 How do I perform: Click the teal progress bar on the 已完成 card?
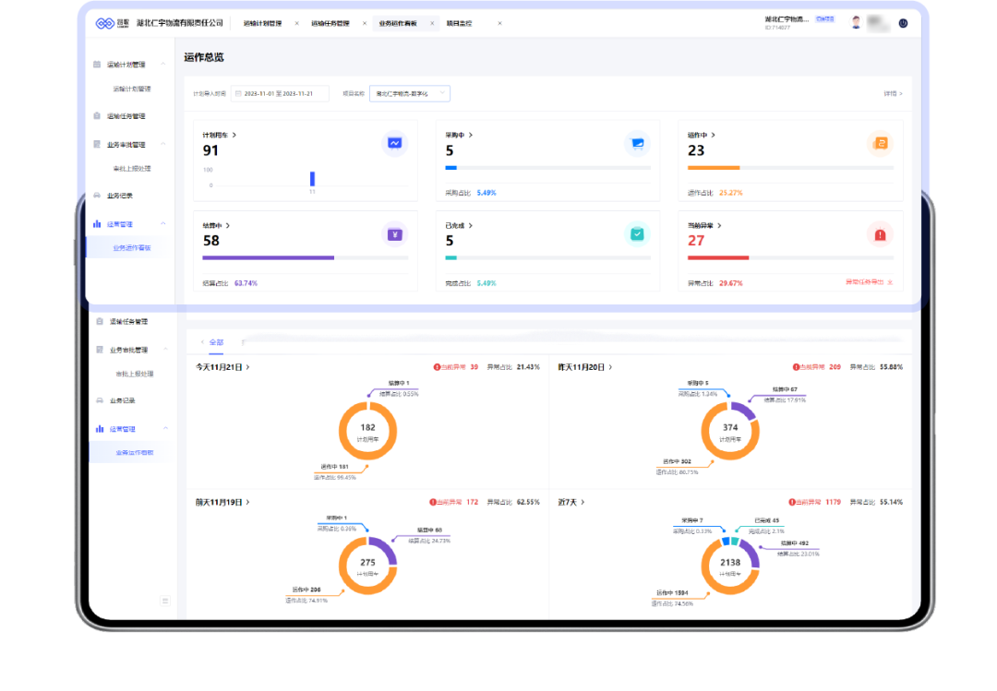[x=450, y=258]
